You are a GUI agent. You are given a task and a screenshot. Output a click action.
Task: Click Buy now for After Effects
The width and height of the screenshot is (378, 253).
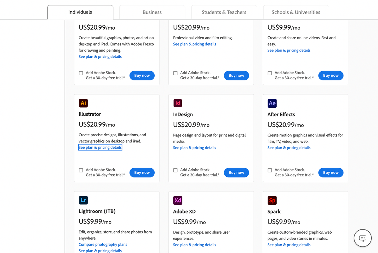[331, 172]
